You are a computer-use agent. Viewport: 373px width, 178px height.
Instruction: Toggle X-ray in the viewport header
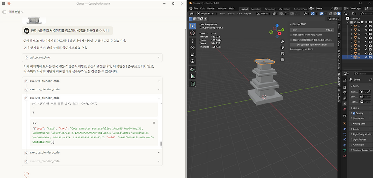point(331,14)
